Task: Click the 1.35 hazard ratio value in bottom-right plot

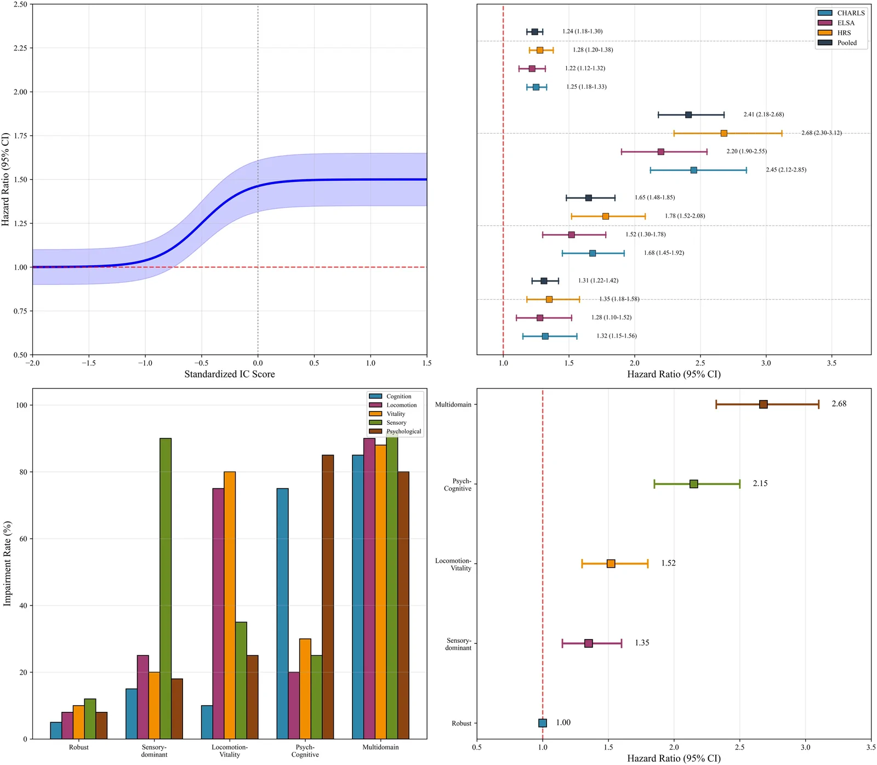Action: [642, 643]
